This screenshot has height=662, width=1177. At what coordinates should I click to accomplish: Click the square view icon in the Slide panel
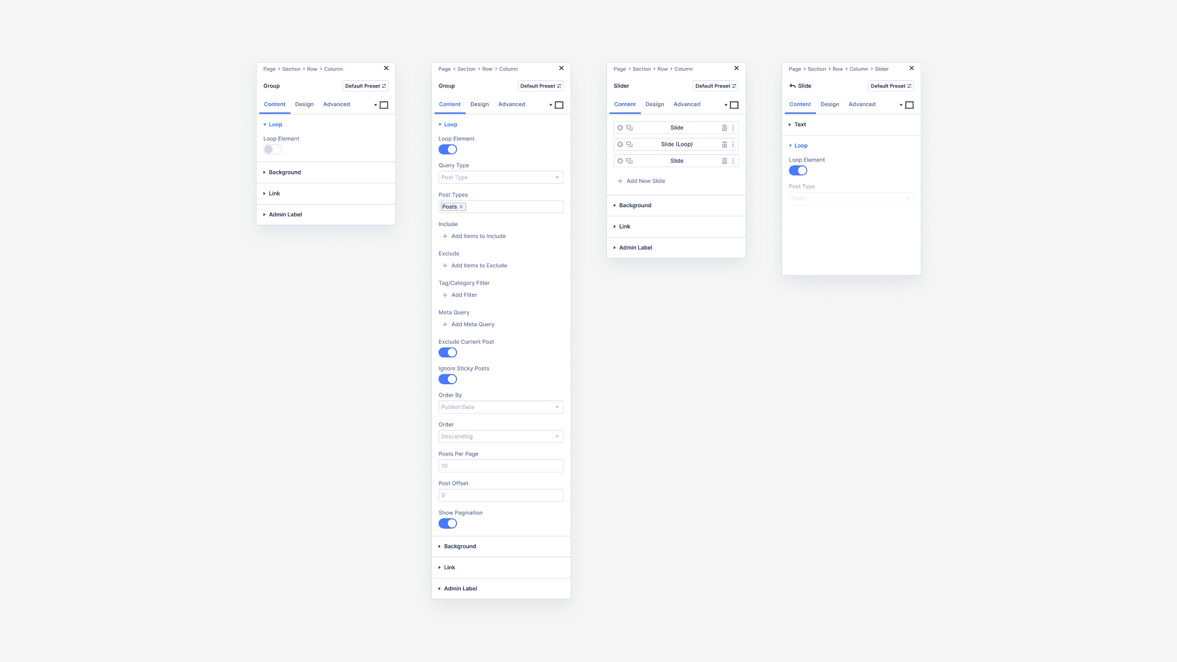click(909, 105)
